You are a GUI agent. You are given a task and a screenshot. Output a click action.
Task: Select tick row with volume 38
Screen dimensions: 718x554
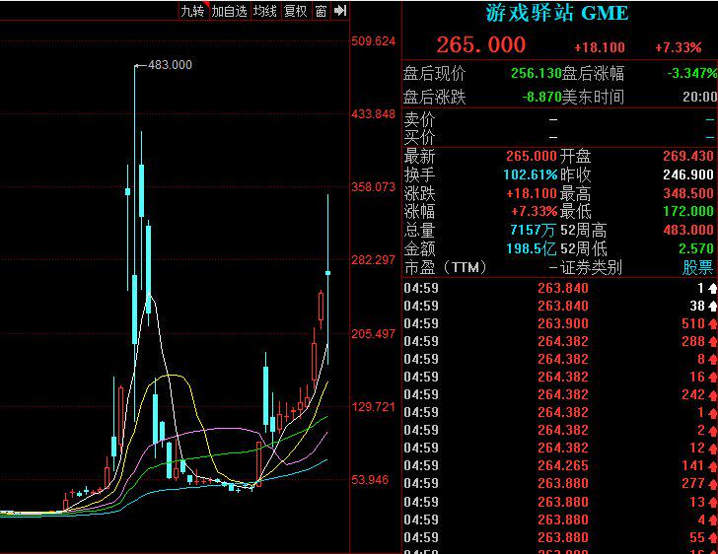pos(560,306)
